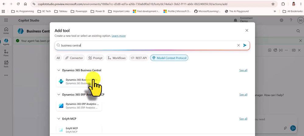Select Model Context Protocol filter

click(169, 58)
